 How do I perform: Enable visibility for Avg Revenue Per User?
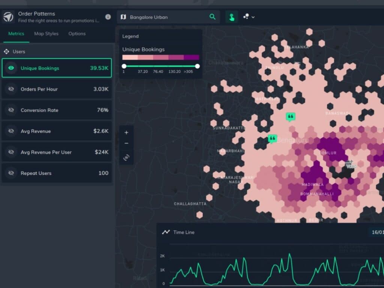(x=11, y=152)
